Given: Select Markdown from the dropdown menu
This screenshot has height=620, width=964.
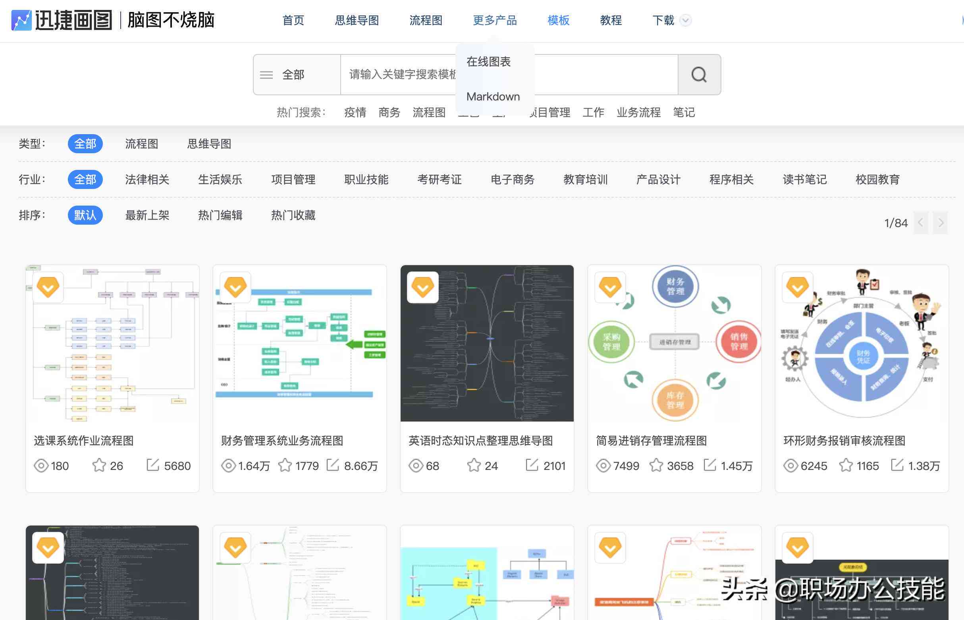Looking at the screenshot, I should (x=493, y=96).
